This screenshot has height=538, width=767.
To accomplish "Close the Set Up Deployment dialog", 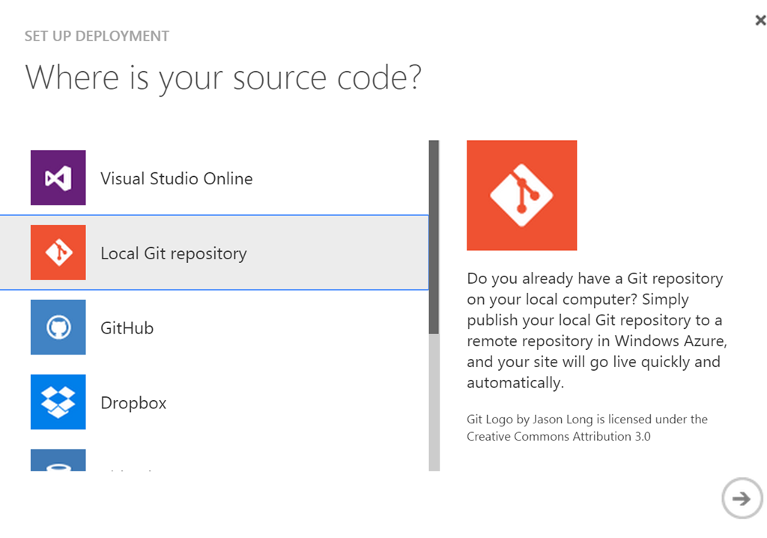I will [x=760, y=20].
